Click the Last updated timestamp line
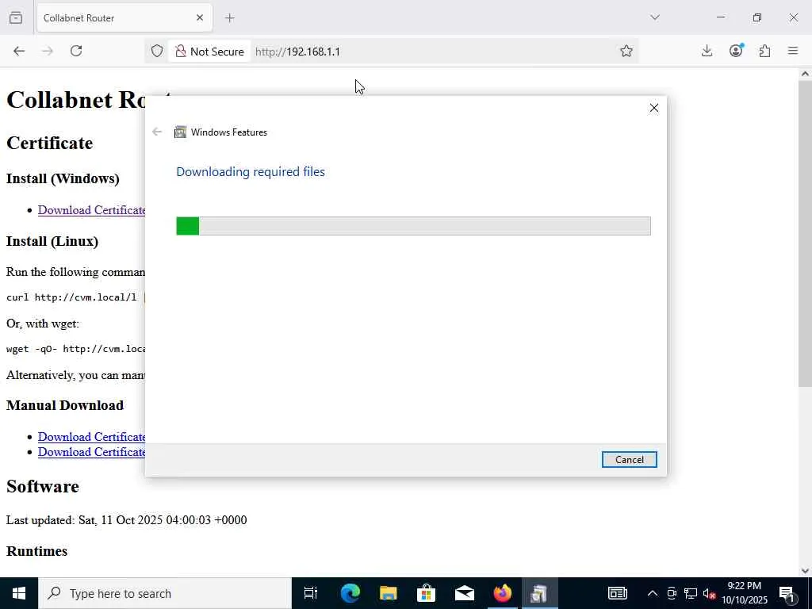The width and height of the screenshot is (812, 609). point(126,520)
